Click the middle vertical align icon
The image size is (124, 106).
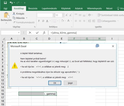point(80,15)
